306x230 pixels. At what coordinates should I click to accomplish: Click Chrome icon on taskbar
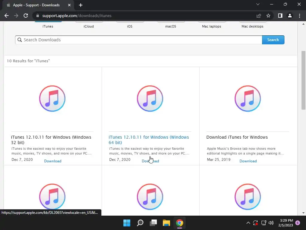tap(180, 223)
